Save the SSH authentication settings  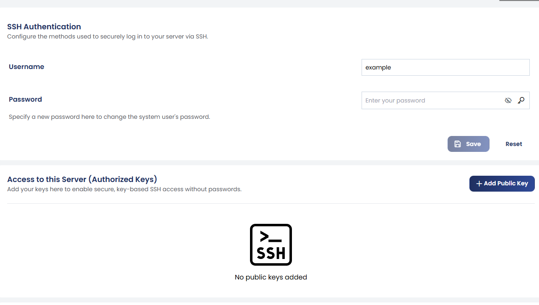pos(469,144)
